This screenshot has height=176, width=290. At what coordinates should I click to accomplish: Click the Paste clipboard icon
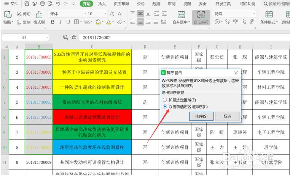pos(8,14)
